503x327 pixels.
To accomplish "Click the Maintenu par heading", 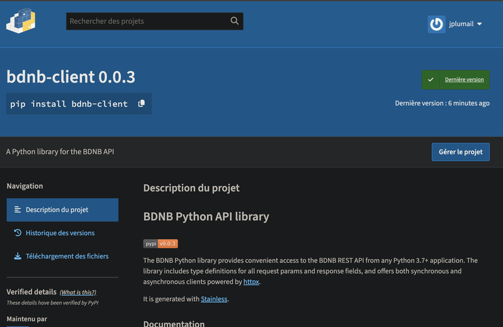I will pos(27,319).
